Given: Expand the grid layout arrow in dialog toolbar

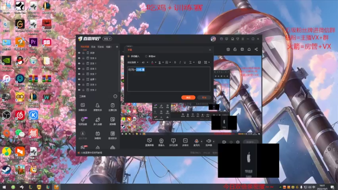Looking at the screenshot, I should tap(209, 62).
